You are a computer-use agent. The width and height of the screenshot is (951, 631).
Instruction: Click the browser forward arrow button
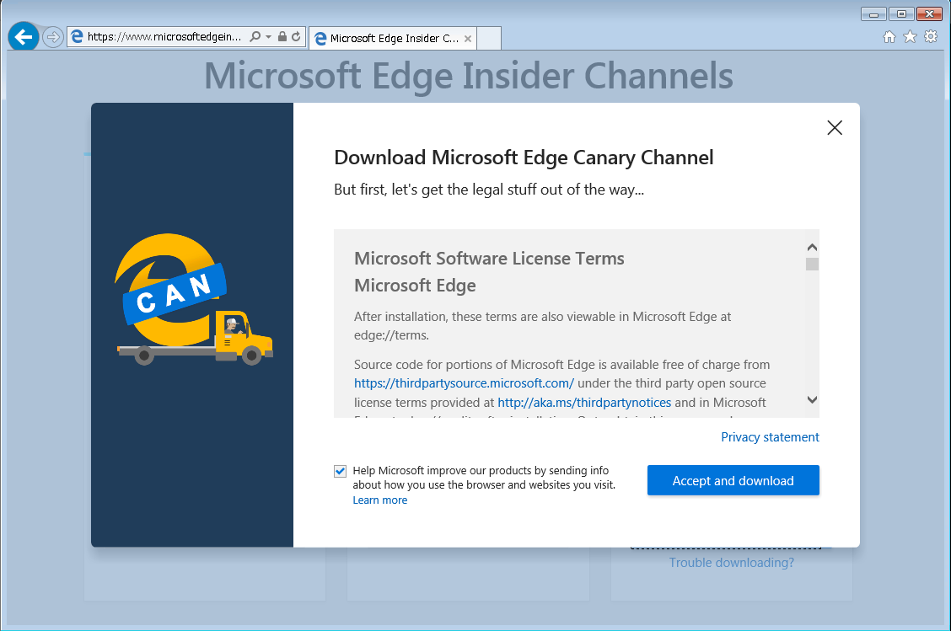pos(53,37)
